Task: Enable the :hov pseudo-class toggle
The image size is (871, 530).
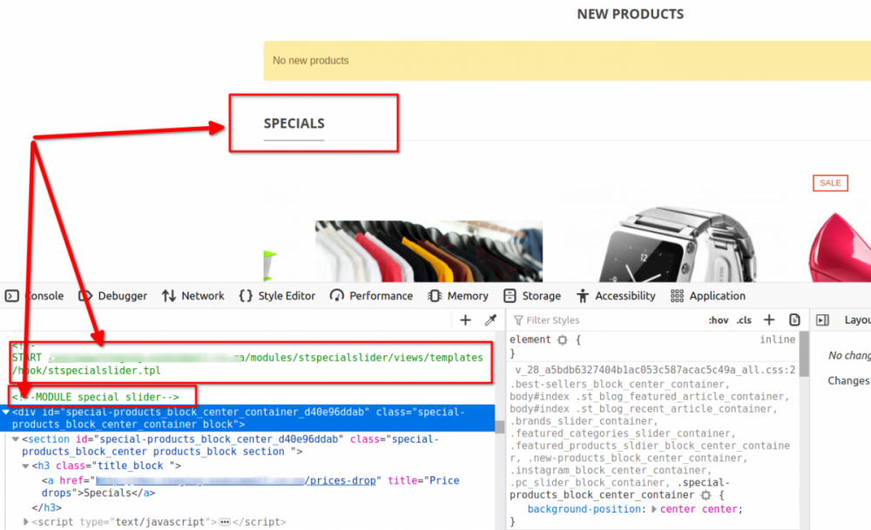Action: coord(718,319)
